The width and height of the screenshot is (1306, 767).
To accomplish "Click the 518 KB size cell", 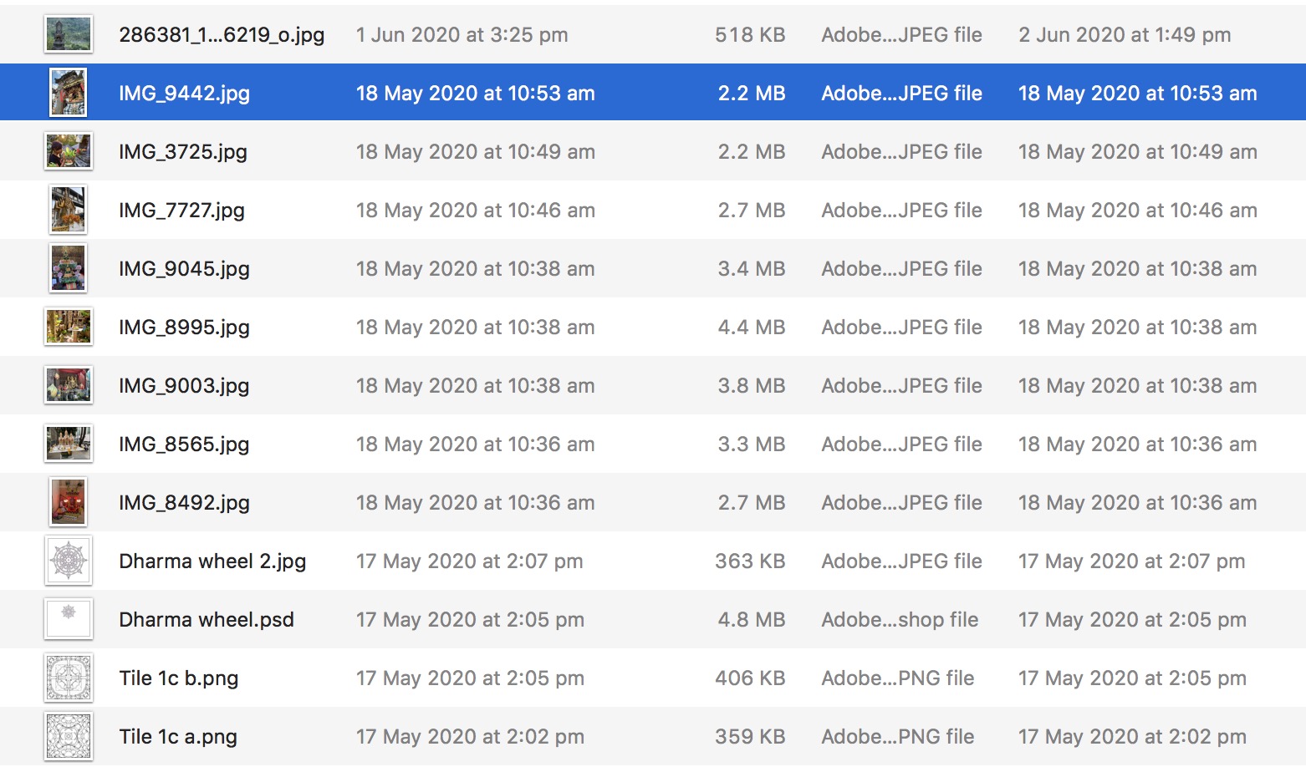I will [x=750, y=35].
